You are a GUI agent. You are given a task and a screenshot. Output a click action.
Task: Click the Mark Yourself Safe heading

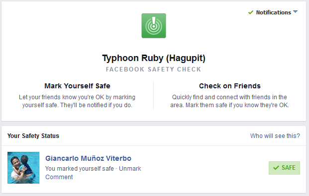77,86
